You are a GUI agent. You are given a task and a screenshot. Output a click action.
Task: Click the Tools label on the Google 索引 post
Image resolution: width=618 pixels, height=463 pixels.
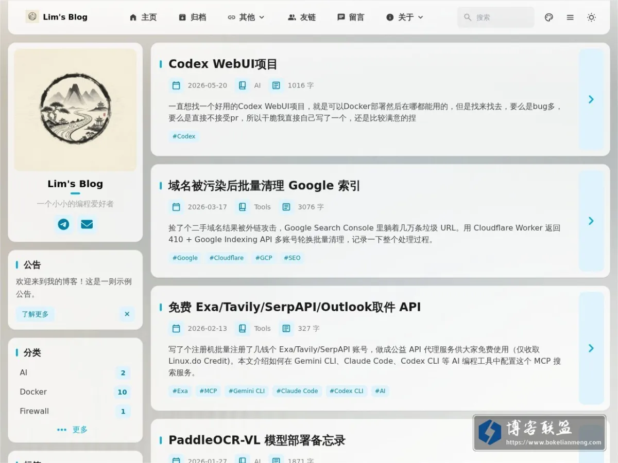pos(262,207)
